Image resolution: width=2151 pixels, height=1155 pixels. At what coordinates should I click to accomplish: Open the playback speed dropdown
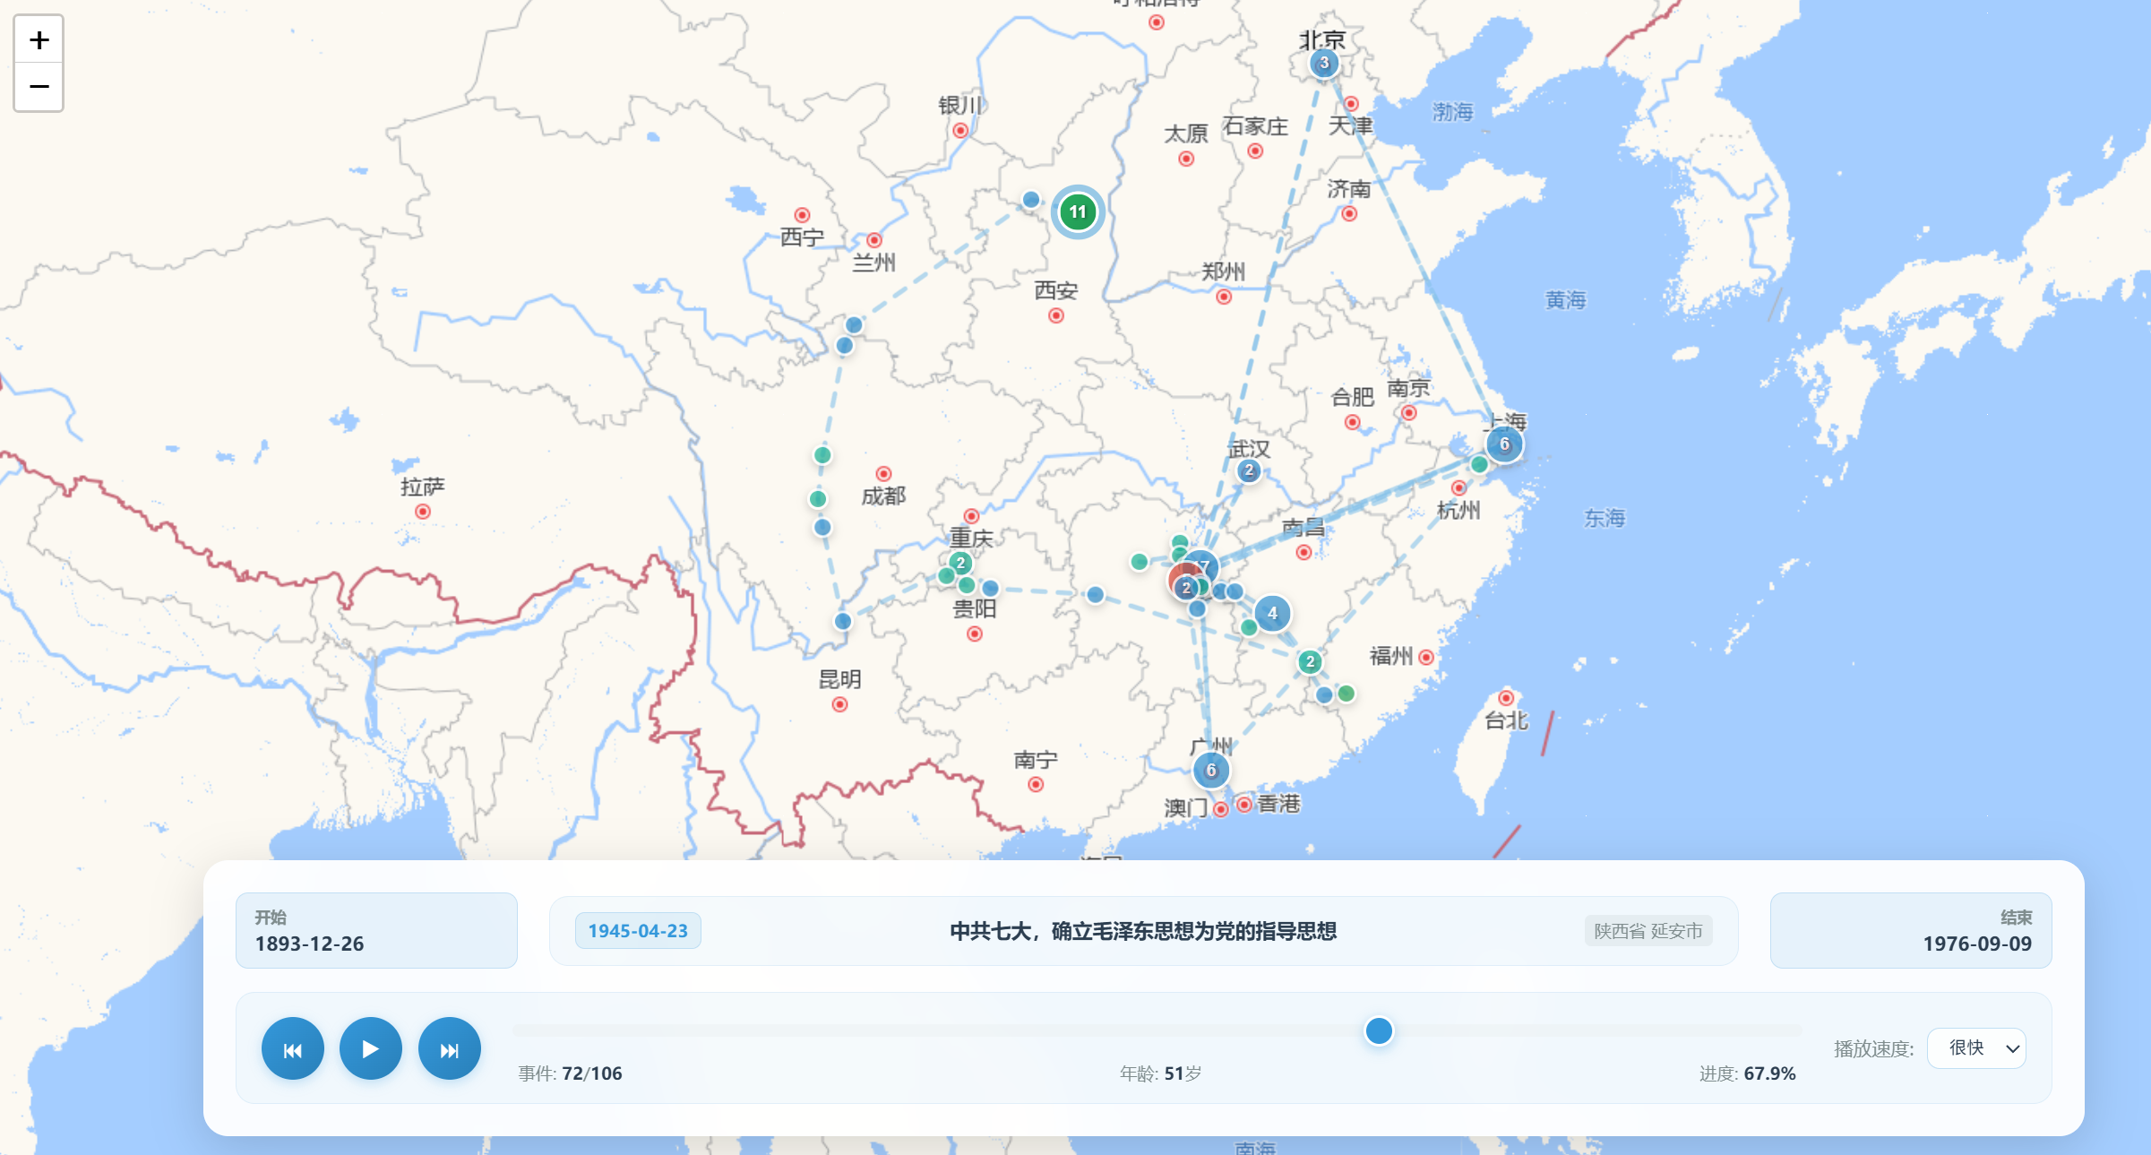(1975, 1048)
